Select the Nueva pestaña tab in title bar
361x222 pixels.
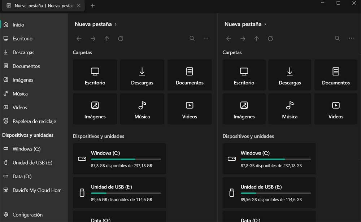pos(43,6)
